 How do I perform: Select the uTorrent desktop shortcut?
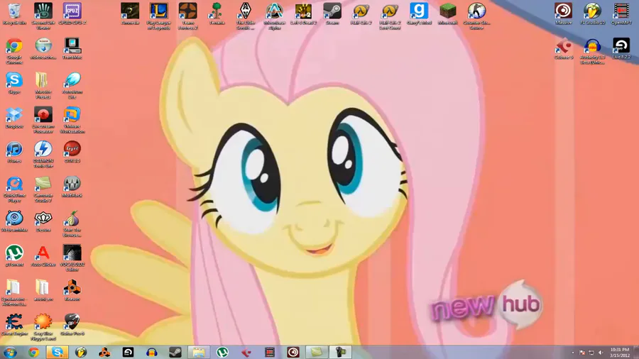14,256
